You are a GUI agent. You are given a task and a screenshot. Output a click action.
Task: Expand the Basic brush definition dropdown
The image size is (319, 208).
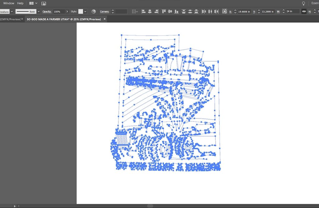(x=39, y=11)
